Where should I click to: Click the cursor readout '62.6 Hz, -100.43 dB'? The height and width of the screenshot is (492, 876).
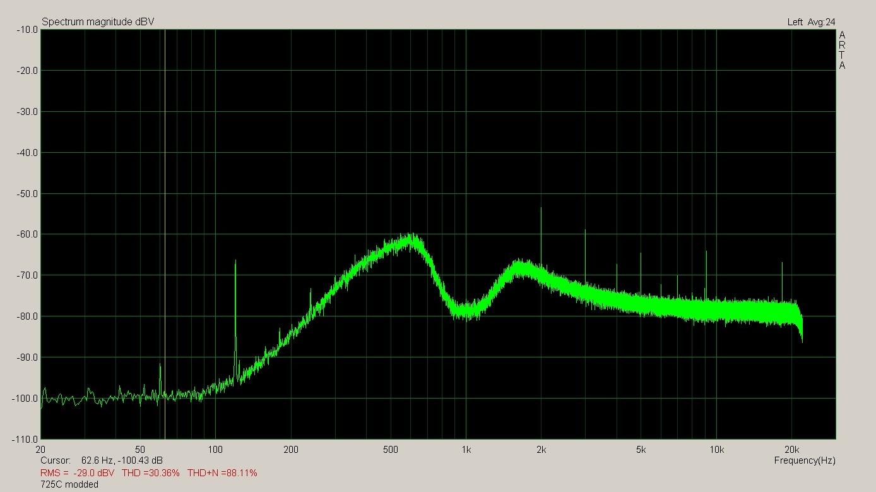tap(122, 460)
